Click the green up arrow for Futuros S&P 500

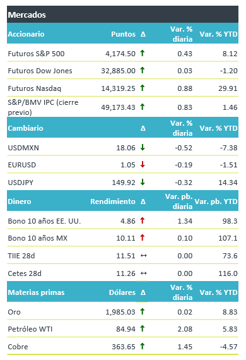click(x=143, y=53)
